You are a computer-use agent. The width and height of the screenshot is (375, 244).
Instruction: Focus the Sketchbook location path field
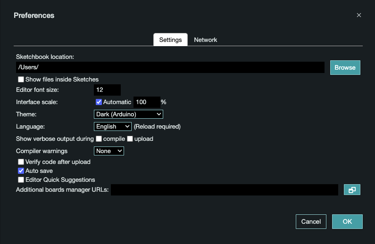(x=170, y=67)
